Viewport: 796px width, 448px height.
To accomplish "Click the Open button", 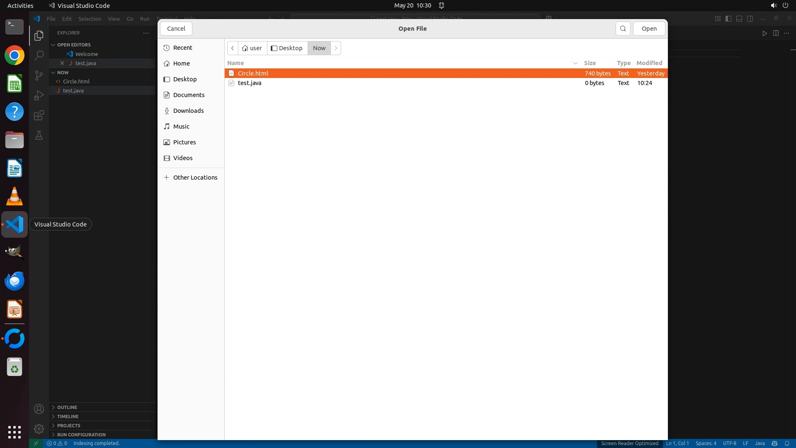I will [649, 29].
